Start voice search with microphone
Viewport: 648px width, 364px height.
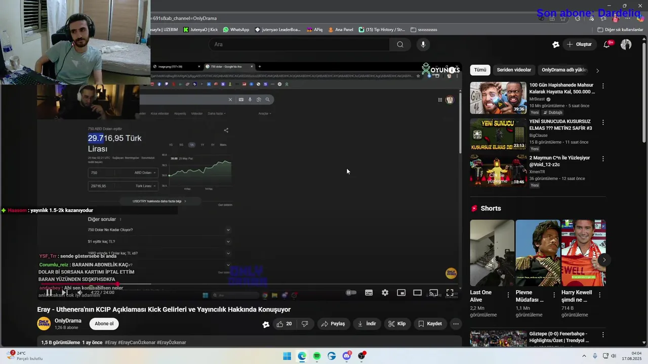(423, 44)
